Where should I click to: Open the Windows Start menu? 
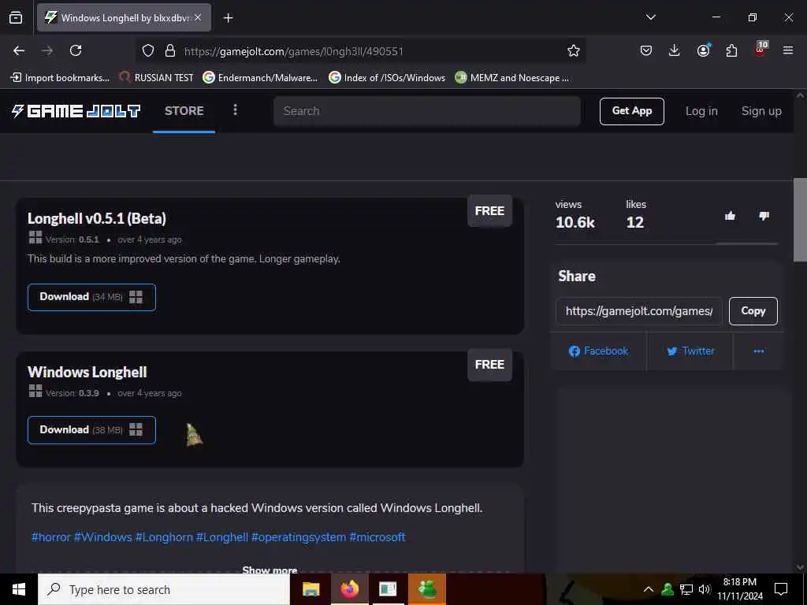tap(19, 589)
